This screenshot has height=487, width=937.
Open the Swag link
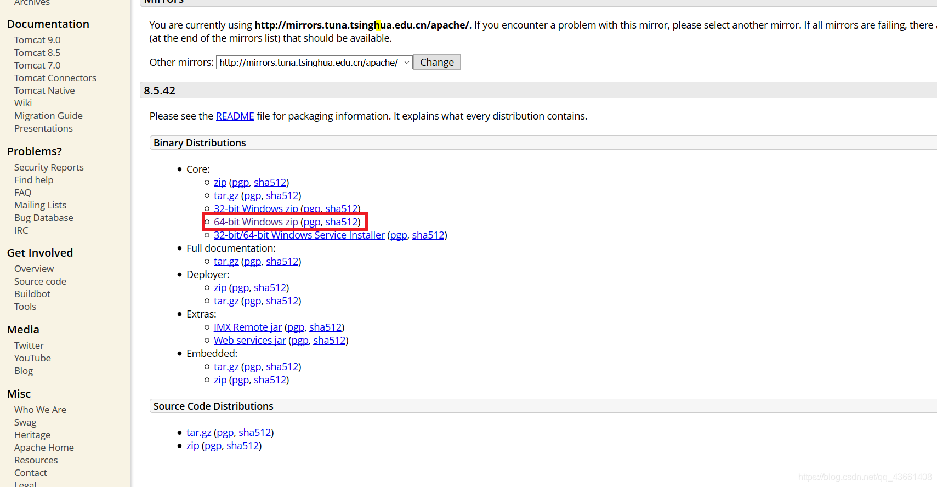point(25,422)
